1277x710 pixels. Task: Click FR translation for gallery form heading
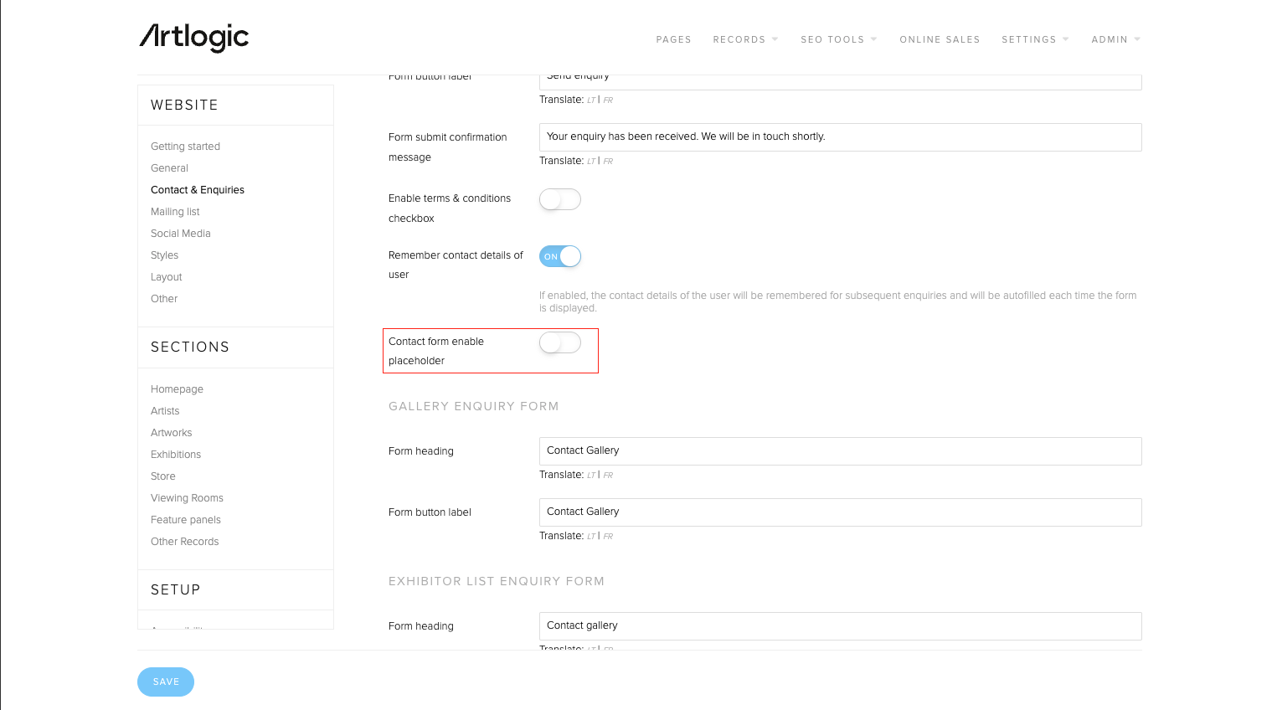click(608, 476)
